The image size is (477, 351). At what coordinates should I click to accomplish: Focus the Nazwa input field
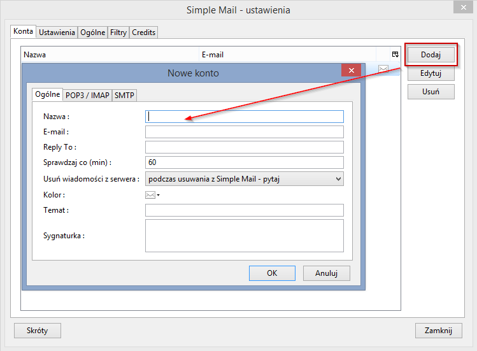[245, 117]
